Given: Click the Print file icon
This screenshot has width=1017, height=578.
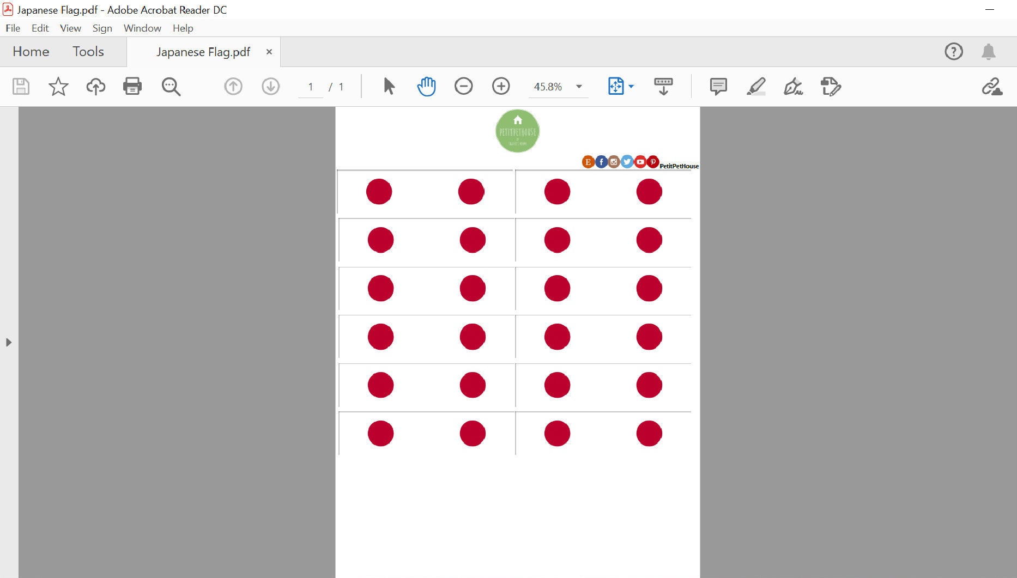Looking at the screenshot, I should [132, 86].
